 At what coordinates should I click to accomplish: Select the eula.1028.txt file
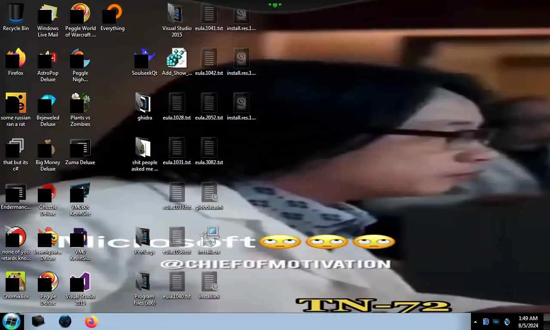177,107
